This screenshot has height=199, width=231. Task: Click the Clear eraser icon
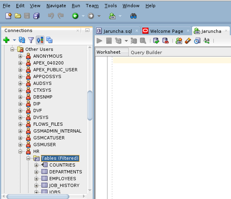point(188,41)
